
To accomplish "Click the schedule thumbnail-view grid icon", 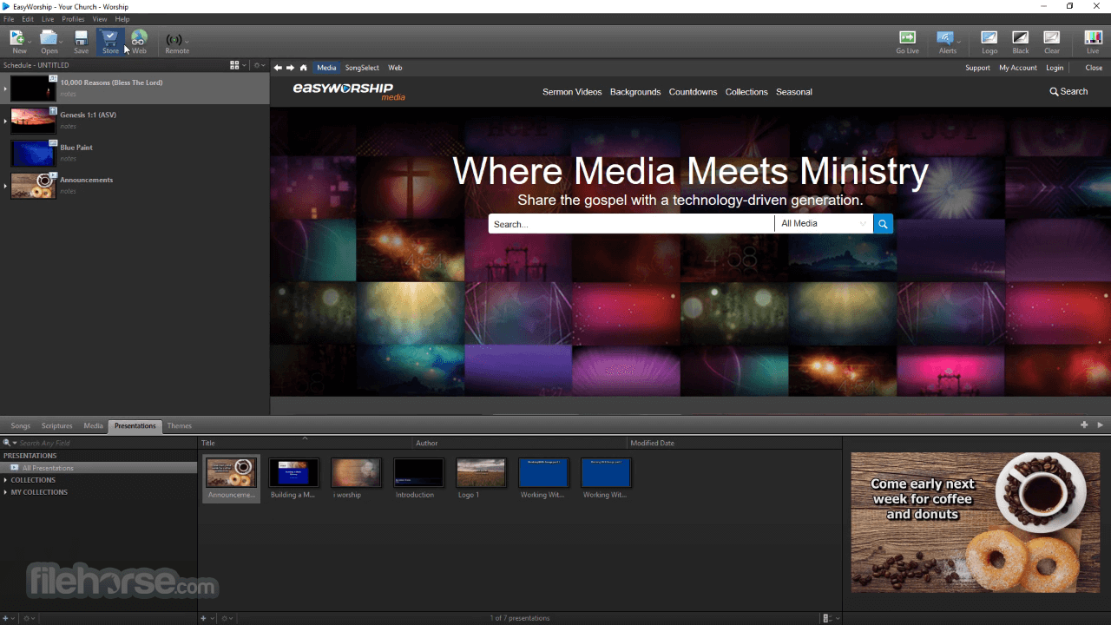I will click(234, 65).
